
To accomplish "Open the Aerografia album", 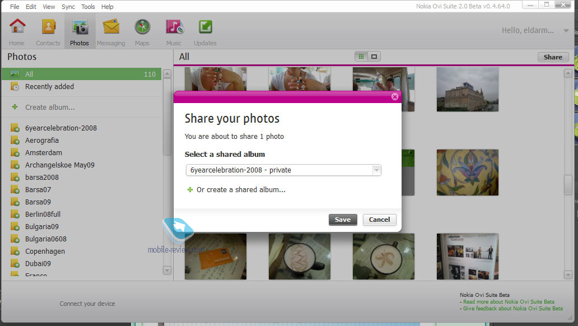I will coord(41,141).
